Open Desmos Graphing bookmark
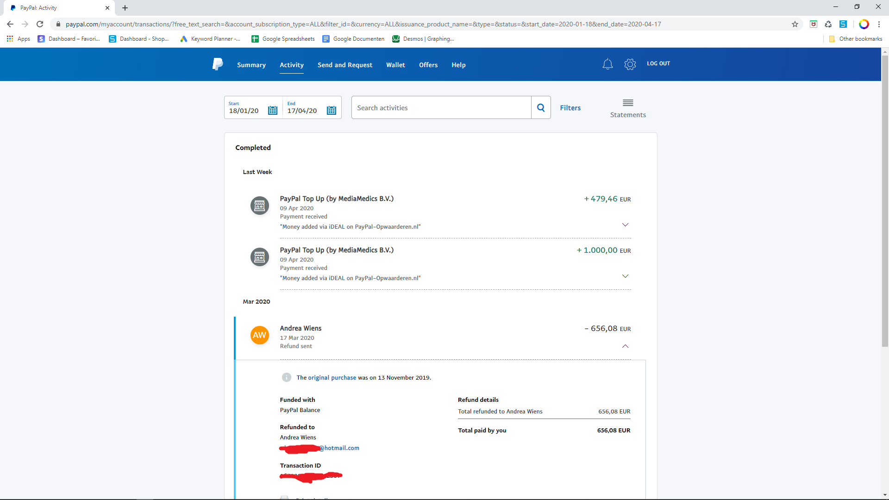This screenshot has height=500, width=889. coord(423,39)
